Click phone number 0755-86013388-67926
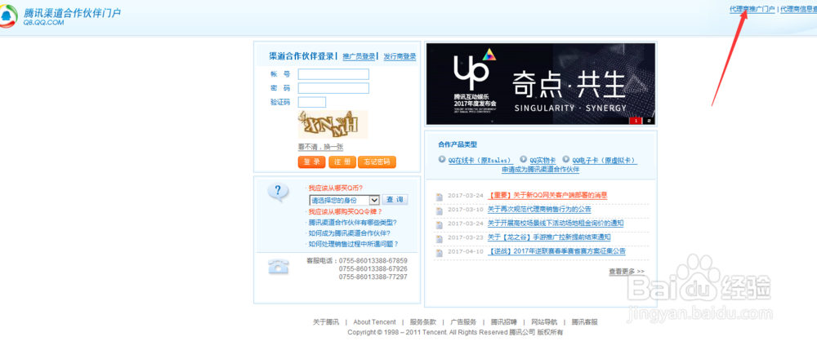This screenshot has width=817, height=341. pos(373,268)
